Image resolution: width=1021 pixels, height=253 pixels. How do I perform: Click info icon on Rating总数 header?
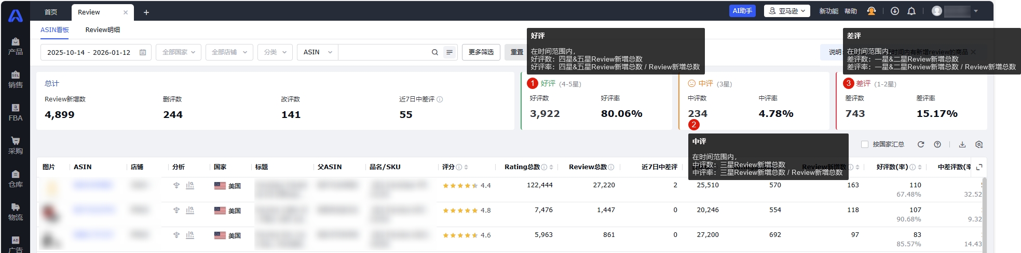(x=544, y=167)
